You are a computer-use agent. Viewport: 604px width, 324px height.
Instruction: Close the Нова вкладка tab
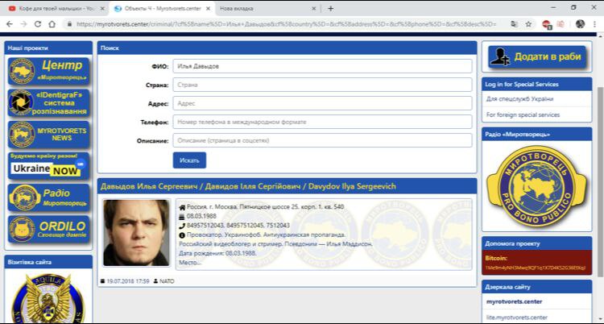313,9
